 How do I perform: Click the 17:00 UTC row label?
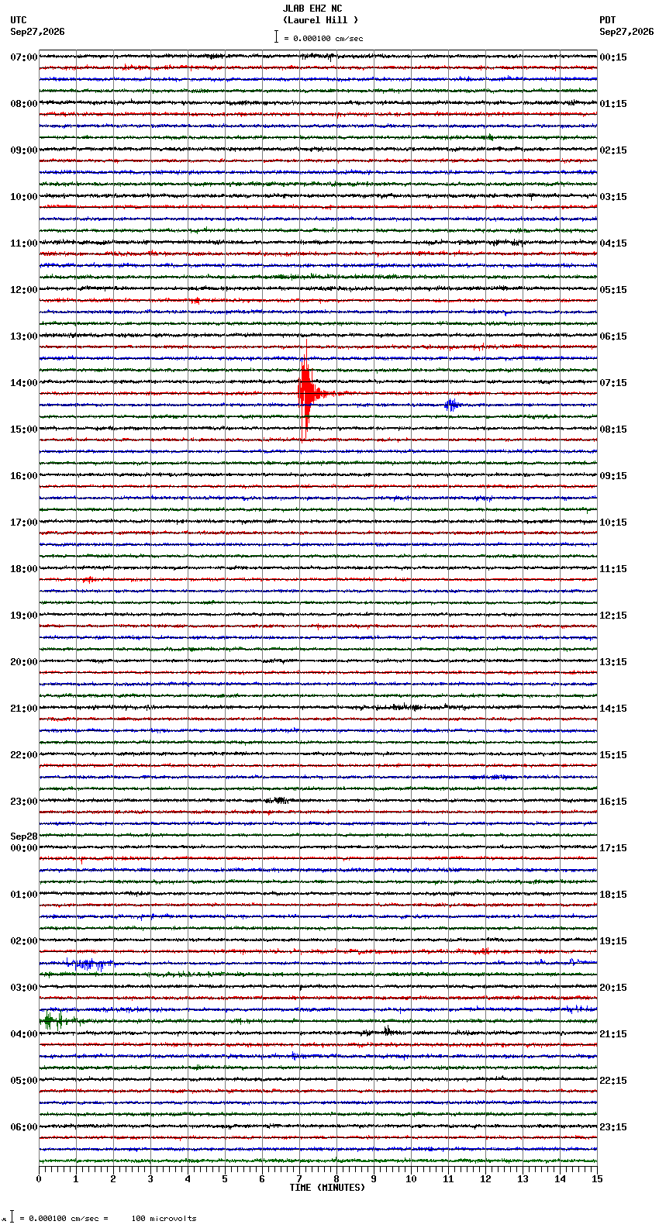(24, 523)
